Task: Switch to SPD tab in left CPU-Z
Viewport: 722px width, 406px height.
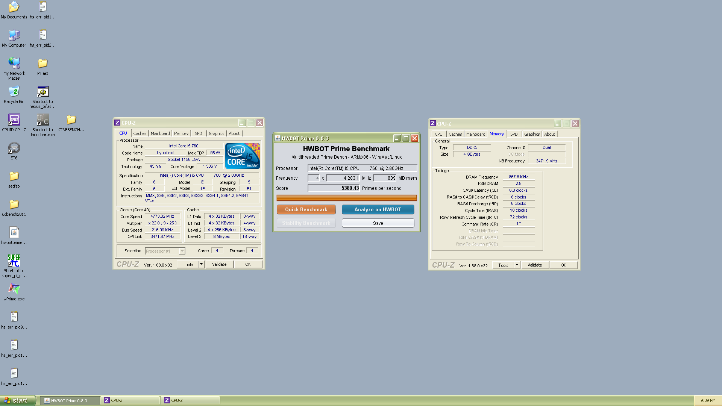Action: tap(199, 133)
